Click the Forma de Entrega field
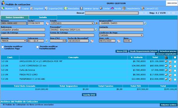Image resolution: width=178 pixels, height=108 pixels. click(x=72, y=35)
